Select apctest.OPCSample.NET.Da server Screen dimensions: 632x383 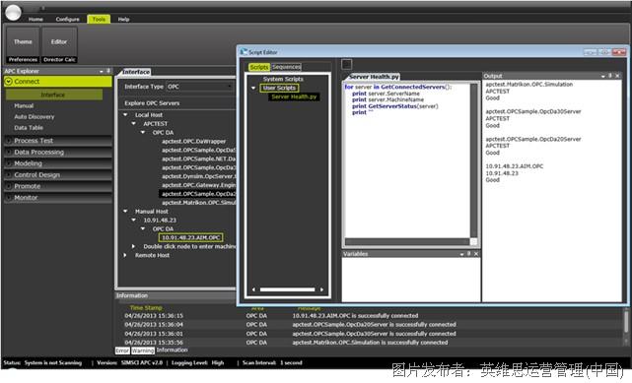click(x=198, y=159)
